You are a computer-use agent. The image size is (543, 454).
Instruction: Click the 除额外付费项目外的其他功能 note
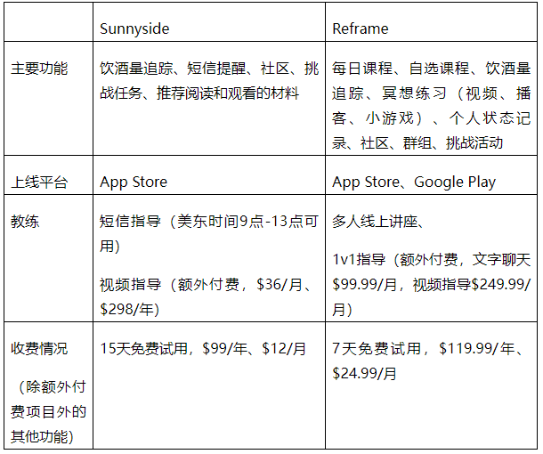tap(48, 411)
